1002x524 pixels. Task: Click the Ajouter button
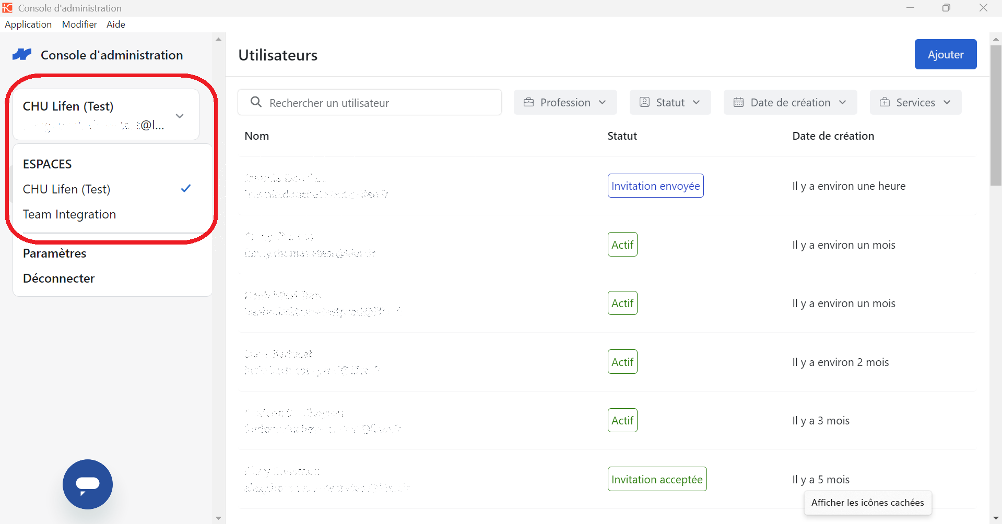(945, 54)
